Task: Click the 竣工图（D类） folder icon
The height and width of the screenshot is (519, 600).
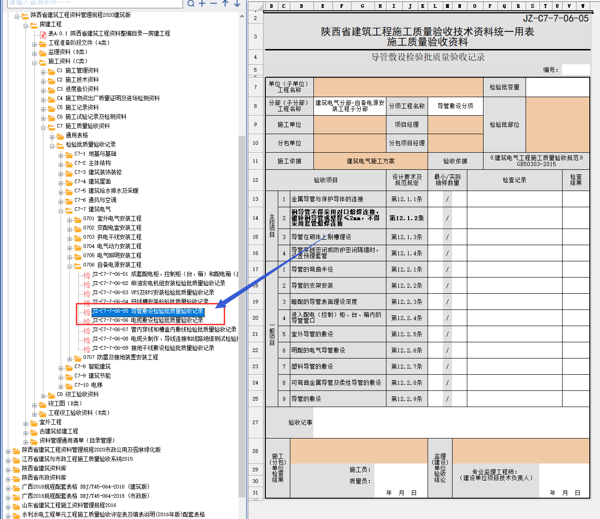Action: tap(43, 404)
